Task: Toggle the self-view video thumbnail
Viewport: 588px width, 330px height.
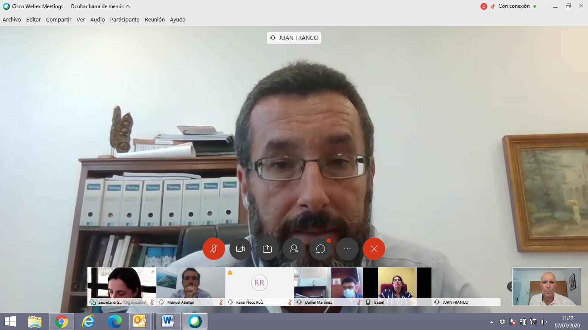Action: (546, 287)
